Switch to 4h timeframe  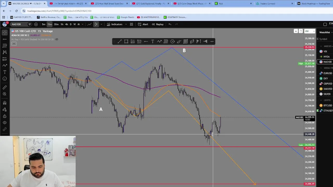coord(67,24)
